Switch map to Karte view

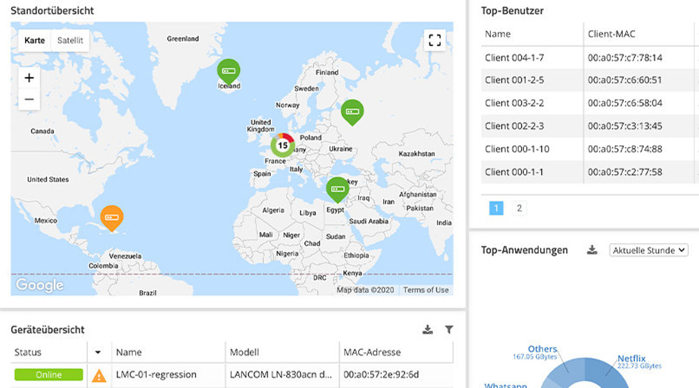click(35, 40)
